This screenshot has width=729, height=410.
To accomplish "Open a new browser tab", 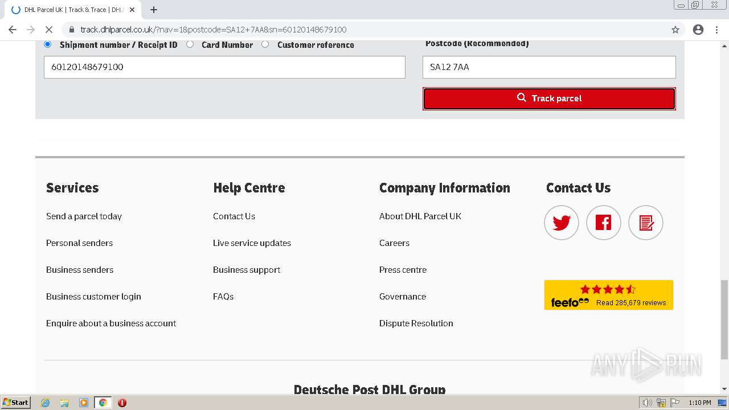I will [154, 10].
